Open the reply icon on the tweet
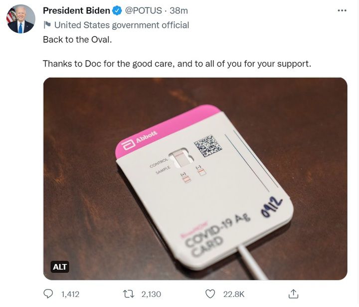359x307 pixels. pyautogui.click(x=48, y=294)
